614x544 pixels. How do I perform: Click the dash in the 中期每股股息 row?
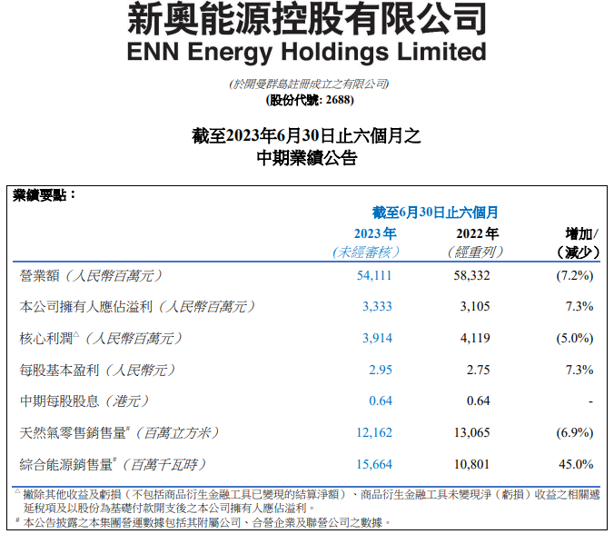tap(590, 401)
